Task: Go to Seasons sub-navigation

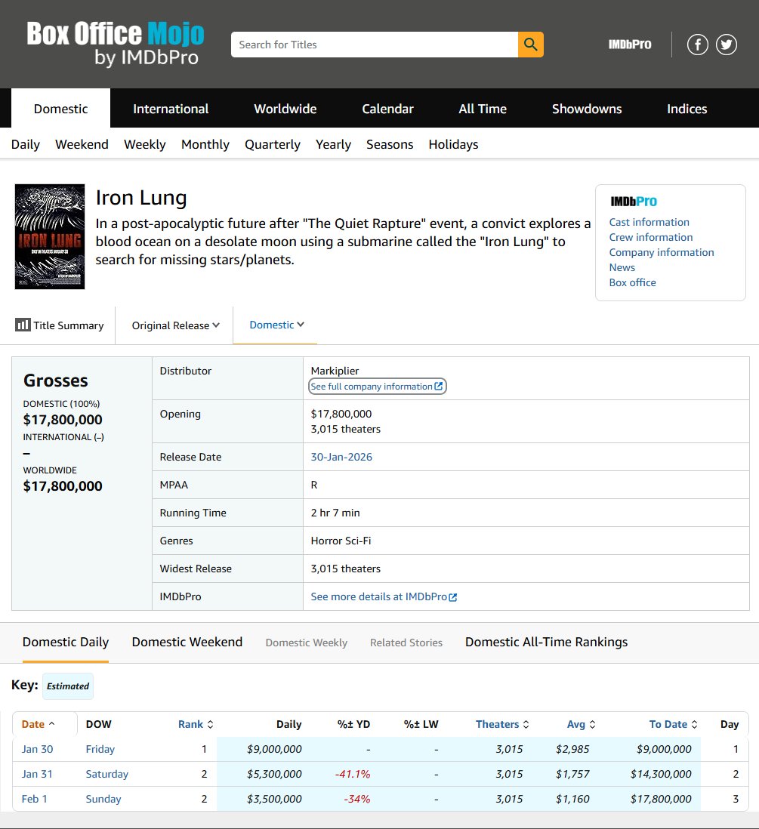Action: point(390,144)
